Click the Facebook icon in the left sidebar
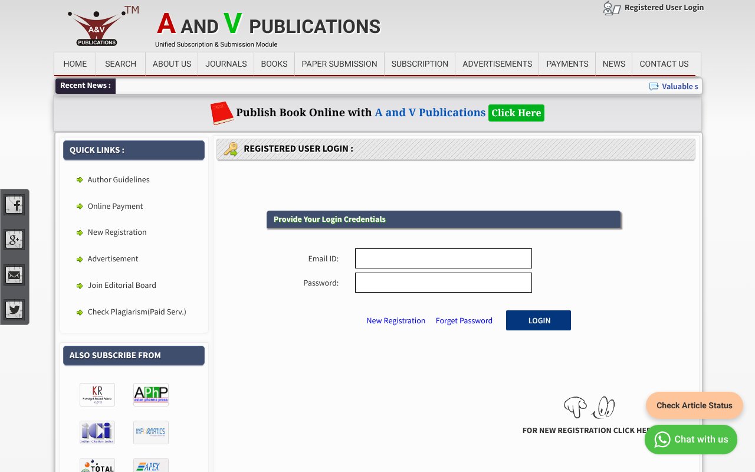The image size is (755, 472). pos(14,204)
